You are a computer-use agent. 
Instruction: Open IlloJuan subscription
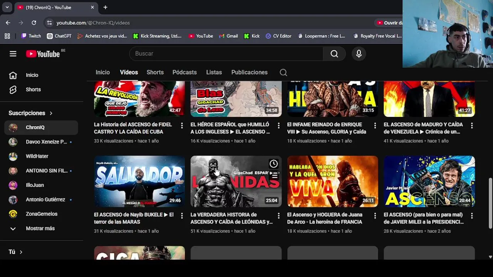[x=42, y=185]
